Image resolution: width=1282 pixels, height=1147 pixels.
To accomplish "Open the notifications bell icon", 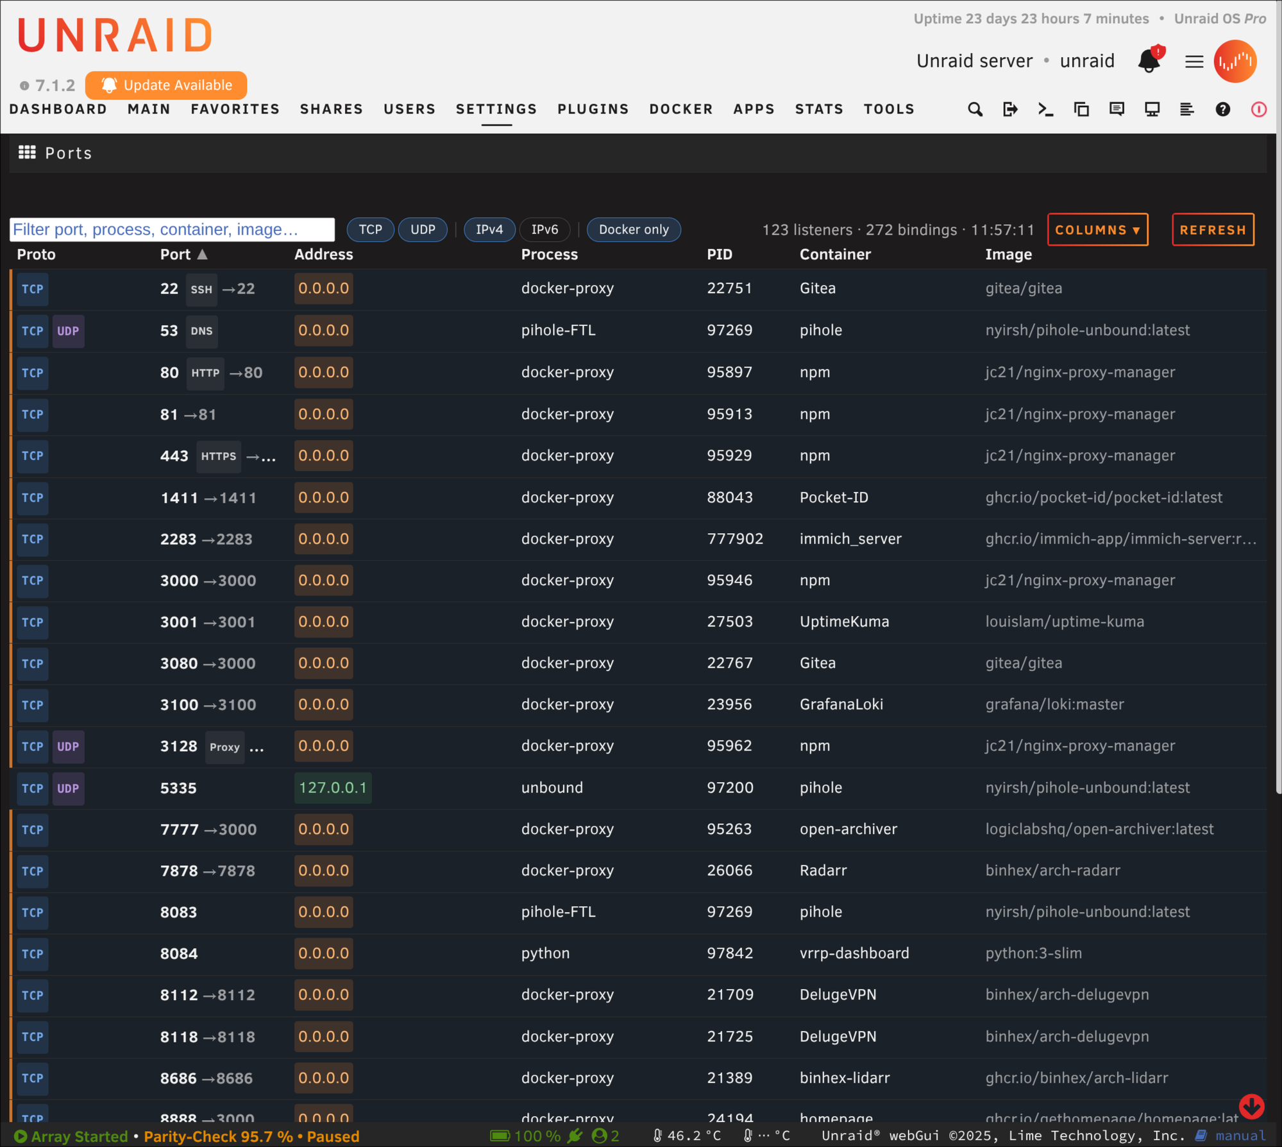I will [1150, 60].
